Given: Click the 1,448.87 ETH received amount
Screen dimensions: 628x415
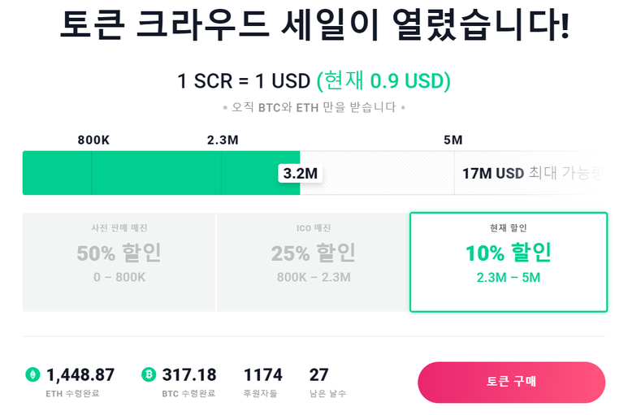Looking at the screenshot, I should pyautogui.click(x=80, y=375).
